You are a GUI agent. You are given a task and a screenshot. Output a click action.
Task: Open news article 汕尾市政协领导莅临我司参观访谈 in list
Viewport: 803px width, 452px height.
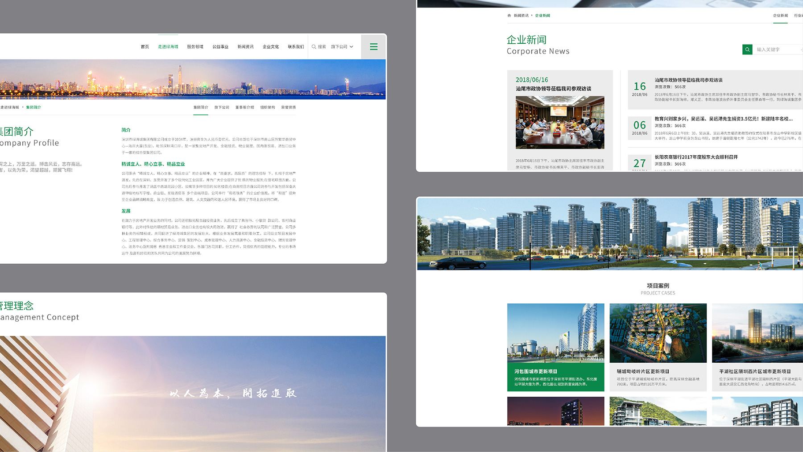tap(688, 80)
